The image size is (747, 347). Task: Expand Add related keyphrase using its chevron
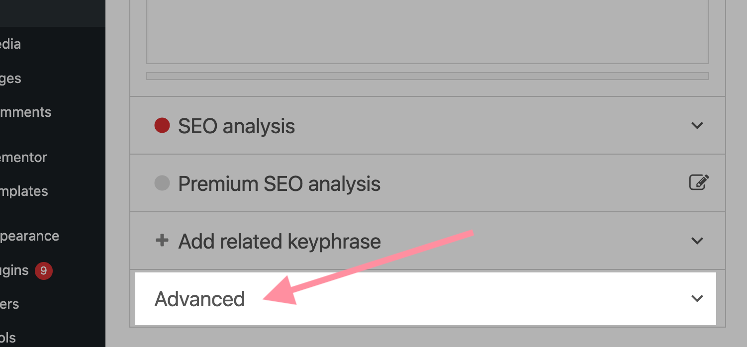coord(697,241)
